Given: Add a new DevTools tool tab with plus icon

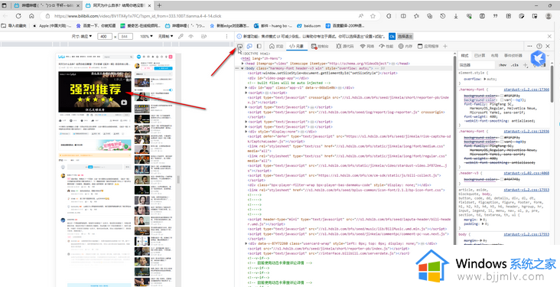Looking at the screenshot, I should (x=445, y=47).
